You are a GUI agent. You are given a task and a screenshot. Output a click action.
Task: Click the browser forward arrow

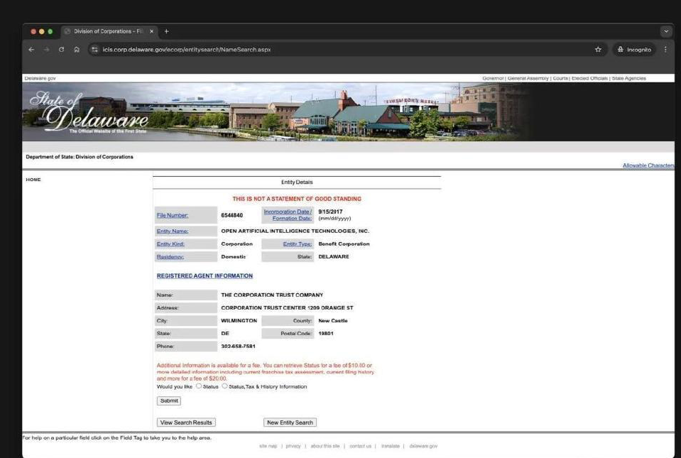pyautogui.click(x=46, y=50)
